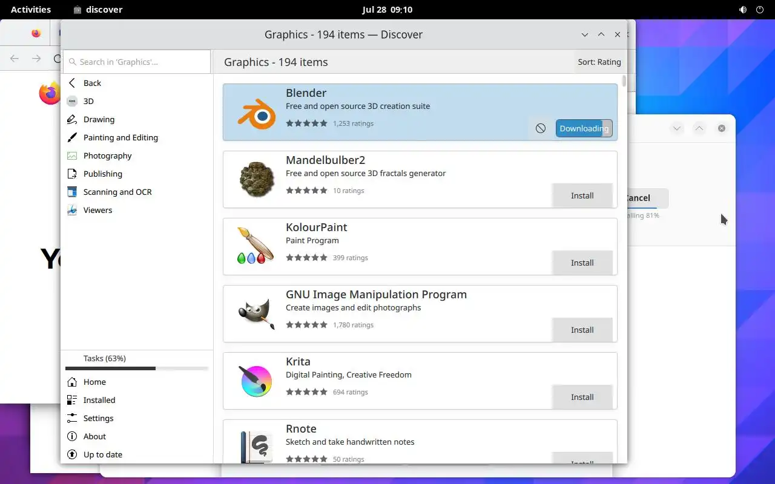Screen dimensions: 775x484
Task: Click the KolourPaint 399 ratings text
Action: pyautogui.click(x=351, y=258)
